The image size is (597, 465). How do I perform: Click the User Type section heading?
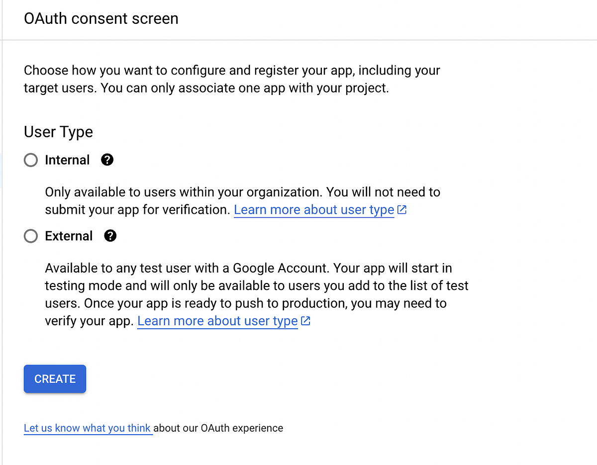58,132
